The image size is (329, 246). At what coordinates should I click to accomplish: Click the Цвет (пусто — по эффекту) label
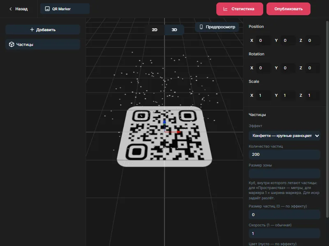(x=272, y=244)
